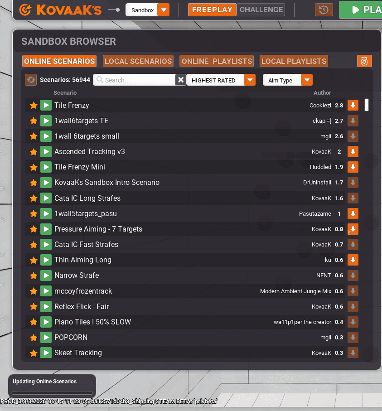Click author name Modern Ambient Jungle Mix
The height and width of the screenshot is (411, 382).
point(296,291)
